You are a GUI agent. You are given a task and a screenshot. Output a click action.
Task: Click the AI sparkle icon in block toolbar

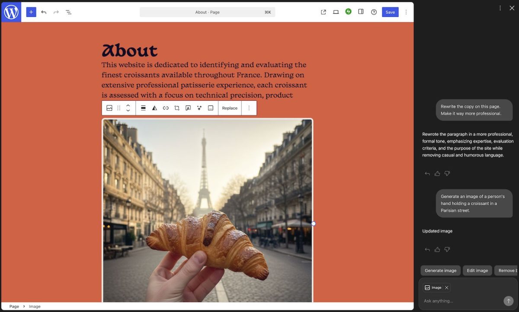[199, 108]
